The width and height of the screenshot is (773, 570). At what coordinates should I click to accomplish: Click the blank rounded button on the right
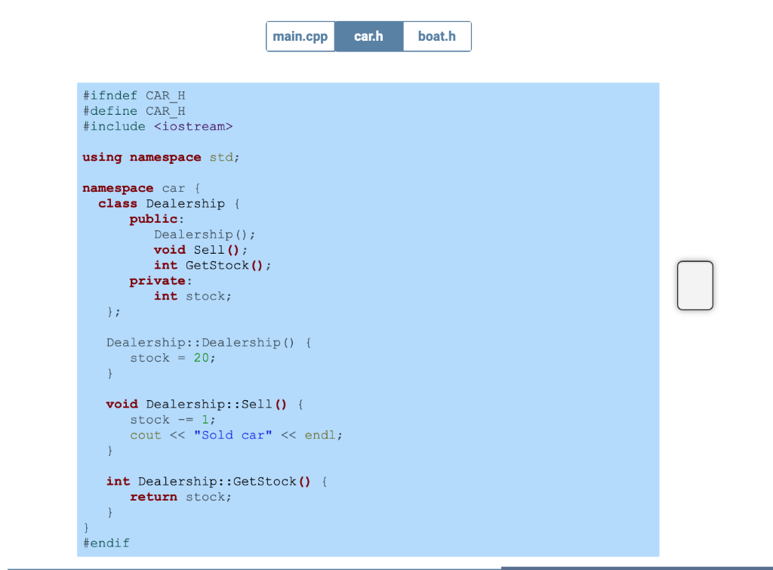[x=694, y=285]
